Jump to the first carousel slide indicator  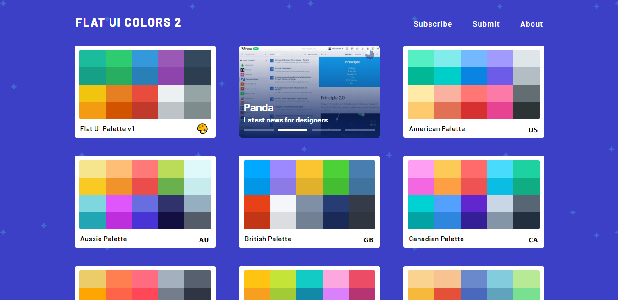pyautogui.click(x=259, y=130)
